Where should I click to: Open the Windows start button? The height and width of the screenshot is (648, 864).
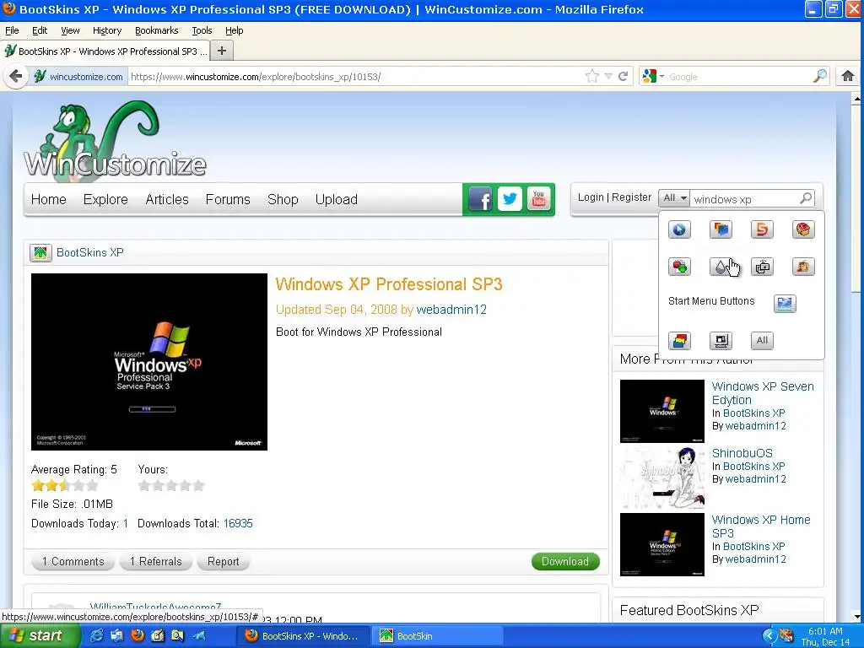(x=40, y=635)
